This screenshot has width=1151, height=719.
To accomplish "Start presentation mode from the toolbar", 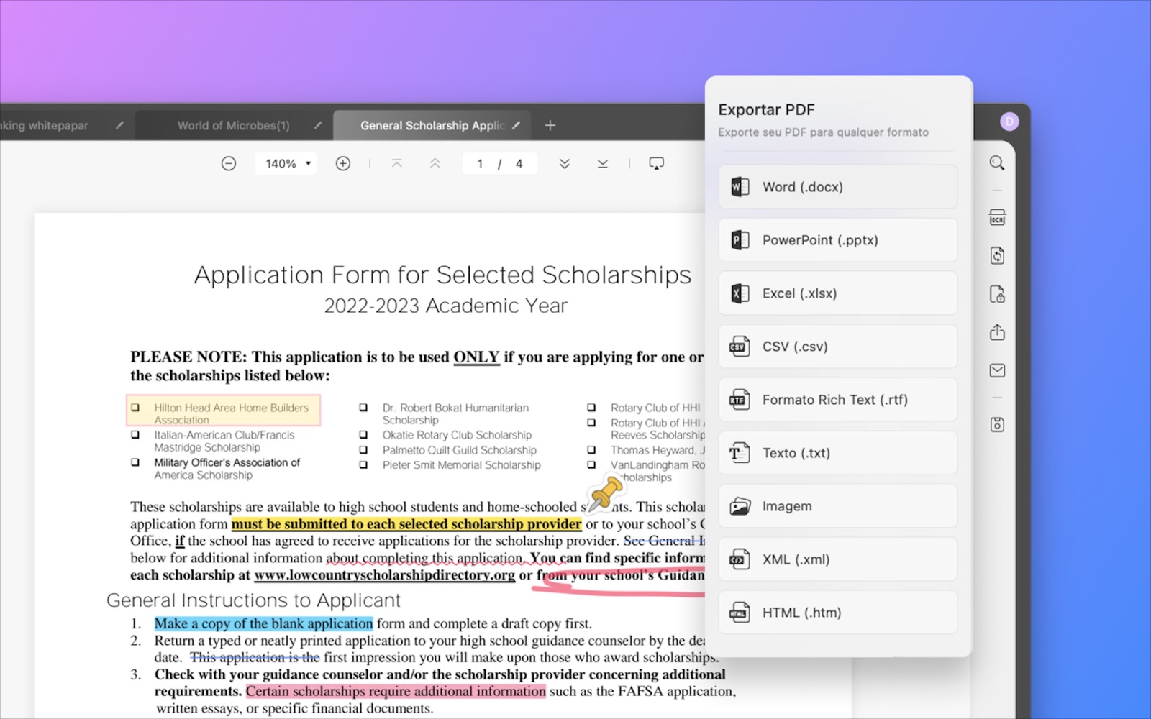I will coord(656,164).
